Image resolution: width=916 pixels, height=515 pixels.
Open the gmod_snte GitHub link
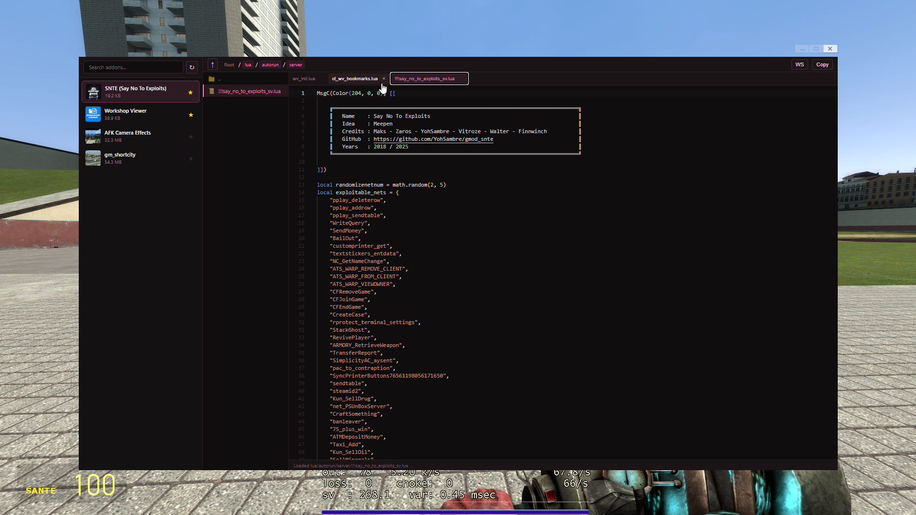coord(433,139)
